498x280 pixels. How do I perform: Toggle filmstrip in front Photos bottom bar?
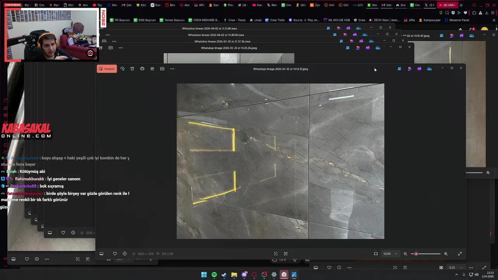[x=102, y=254]
